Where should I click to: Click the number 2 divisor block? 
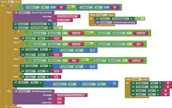(x=114, y=83)
